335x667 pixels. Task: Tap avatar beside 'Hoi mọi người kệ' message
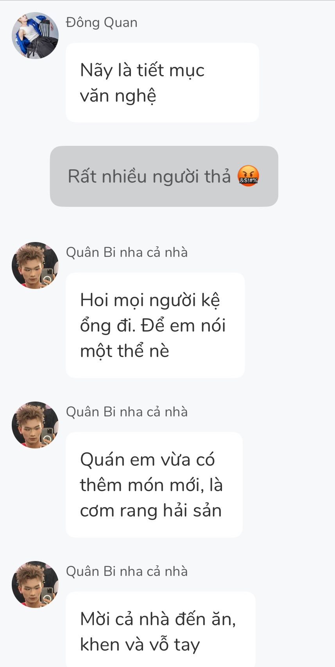point(35,265)
